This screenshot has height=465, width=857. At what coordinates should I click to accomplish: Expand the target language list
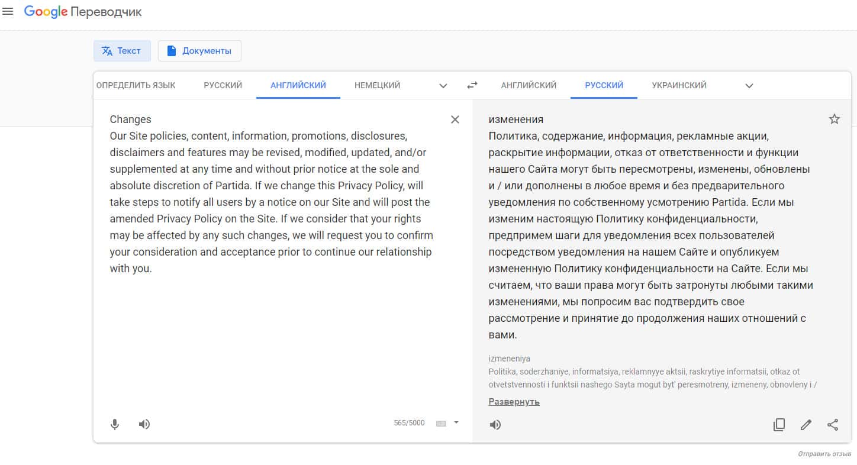[x=749, y=86]
